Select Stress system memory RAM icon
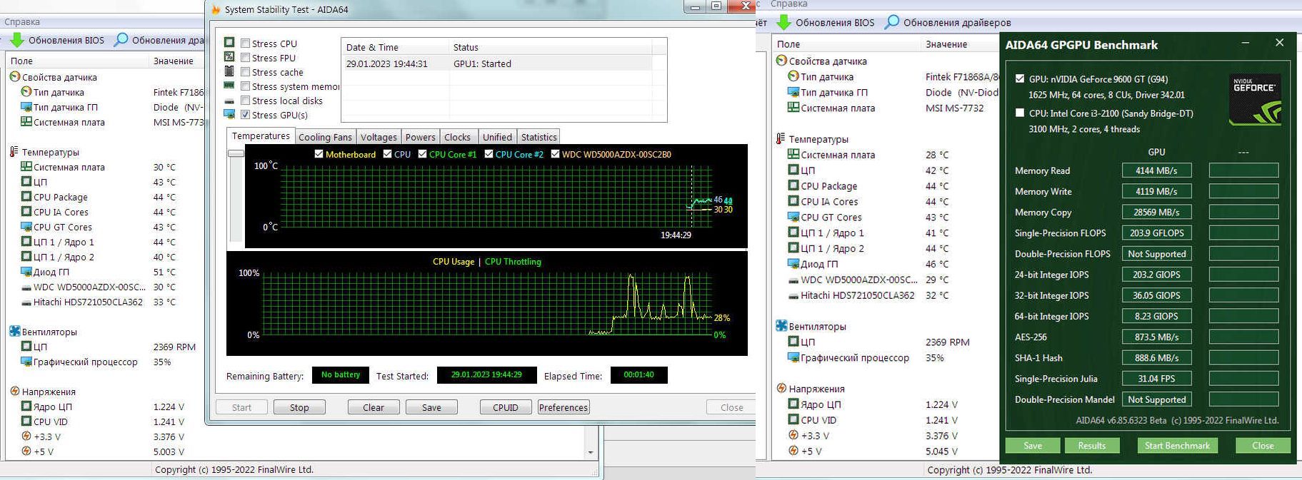Image resolution: width=1302 pixels, height=480 pixels. 229,86
